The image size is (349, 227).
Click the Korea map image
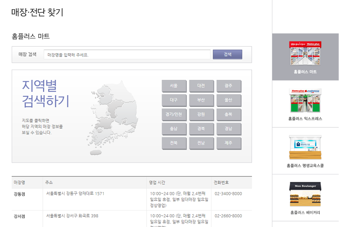112,118
